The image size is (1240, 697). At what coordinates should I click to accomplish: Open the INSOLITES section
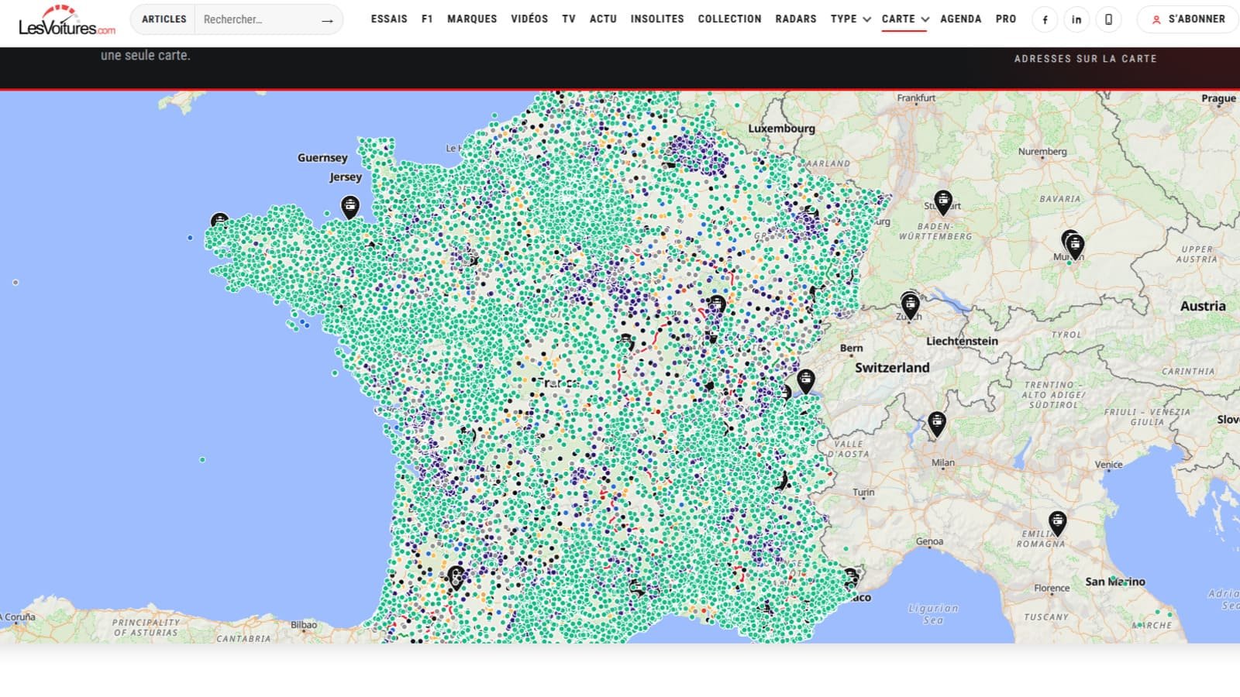pyautogui.click(x=657, y=19)
